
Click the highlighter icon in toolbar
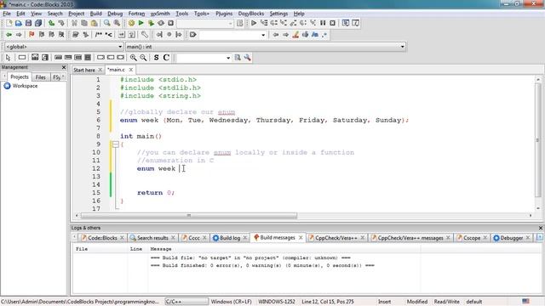coord(295,35)
